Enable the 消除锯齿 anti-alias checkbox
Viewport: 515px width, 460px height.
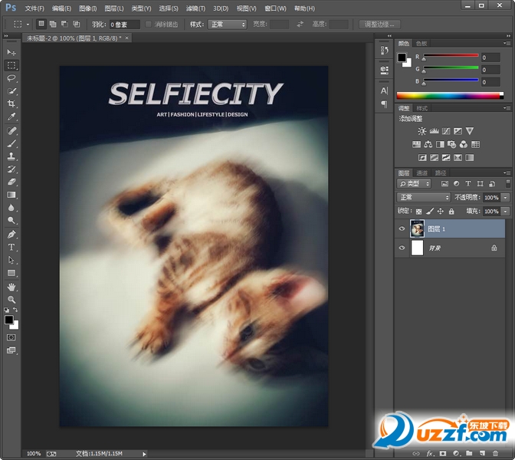point(149,25)
